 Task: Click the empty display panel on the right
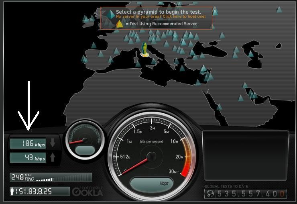(246, 155)
